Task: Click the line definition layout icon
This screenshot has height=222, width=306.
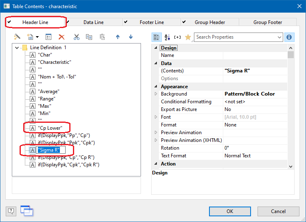Action: pos(48,37)
